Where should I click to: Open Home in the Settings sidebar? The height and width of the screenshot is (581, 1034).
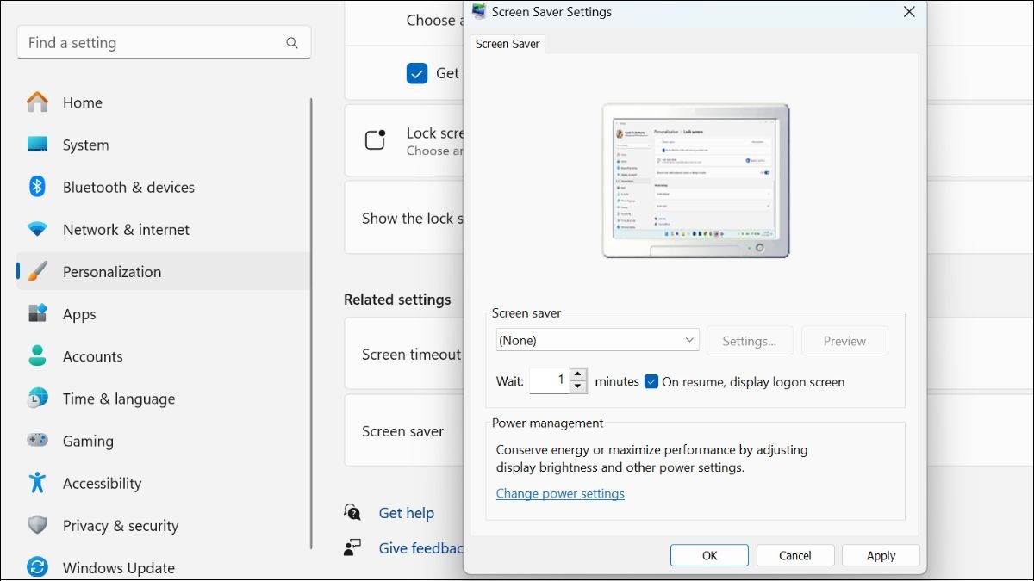82,102
